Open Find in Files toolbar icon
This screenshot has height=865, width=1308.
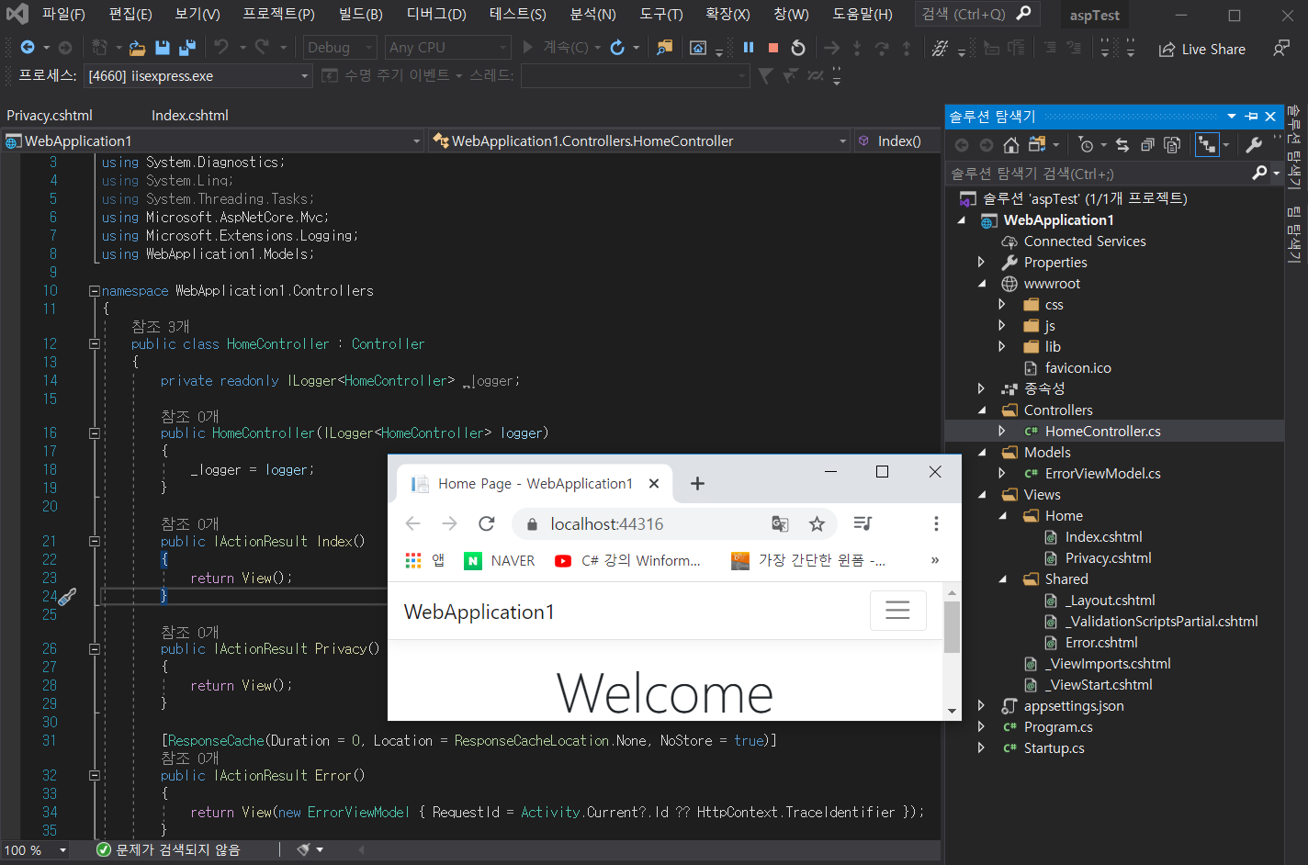(664, 48)
